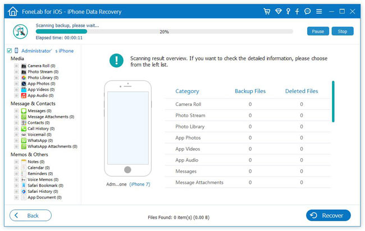The image size is (365, 231).
Task: Click the iPhone 7 device link
Action: (x=140, y=184)
